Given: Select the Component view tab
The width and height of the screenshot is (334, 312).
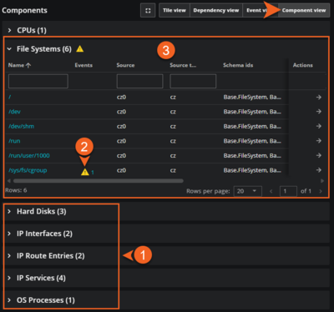Looking at the screenshot, I should tap(304, 11).
